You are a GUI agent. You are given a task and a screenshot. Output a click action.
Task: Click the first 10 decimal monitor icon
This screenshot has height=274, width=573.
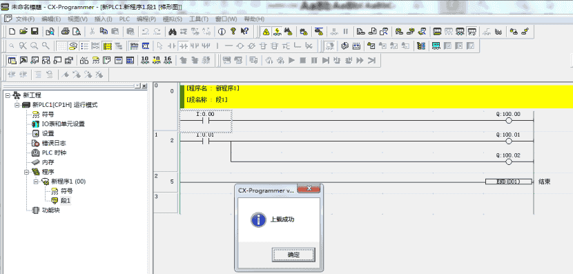point(145,60)
